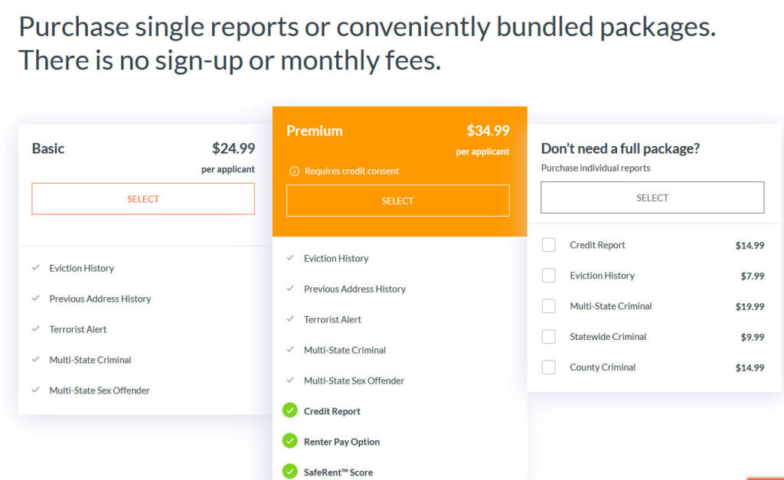
Task: Check the Eviction History $7.99 report
Action: [548, 276]
